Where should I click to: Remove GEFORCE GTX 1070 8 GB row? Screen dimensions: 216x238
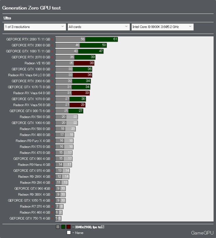coord(52,99)
